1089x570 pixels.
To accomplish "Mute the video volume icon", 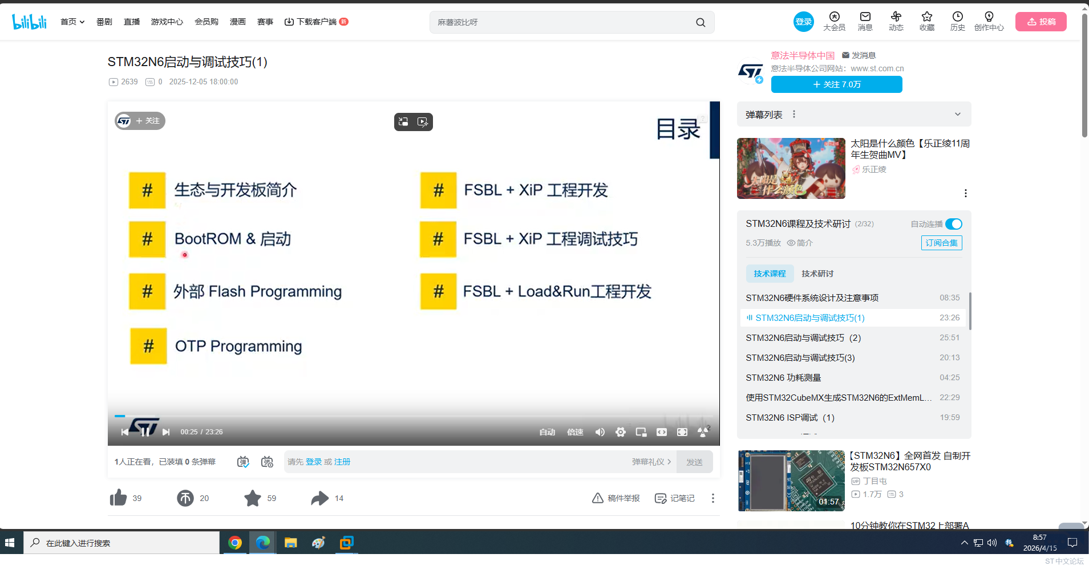I will (x=599, y=432).
